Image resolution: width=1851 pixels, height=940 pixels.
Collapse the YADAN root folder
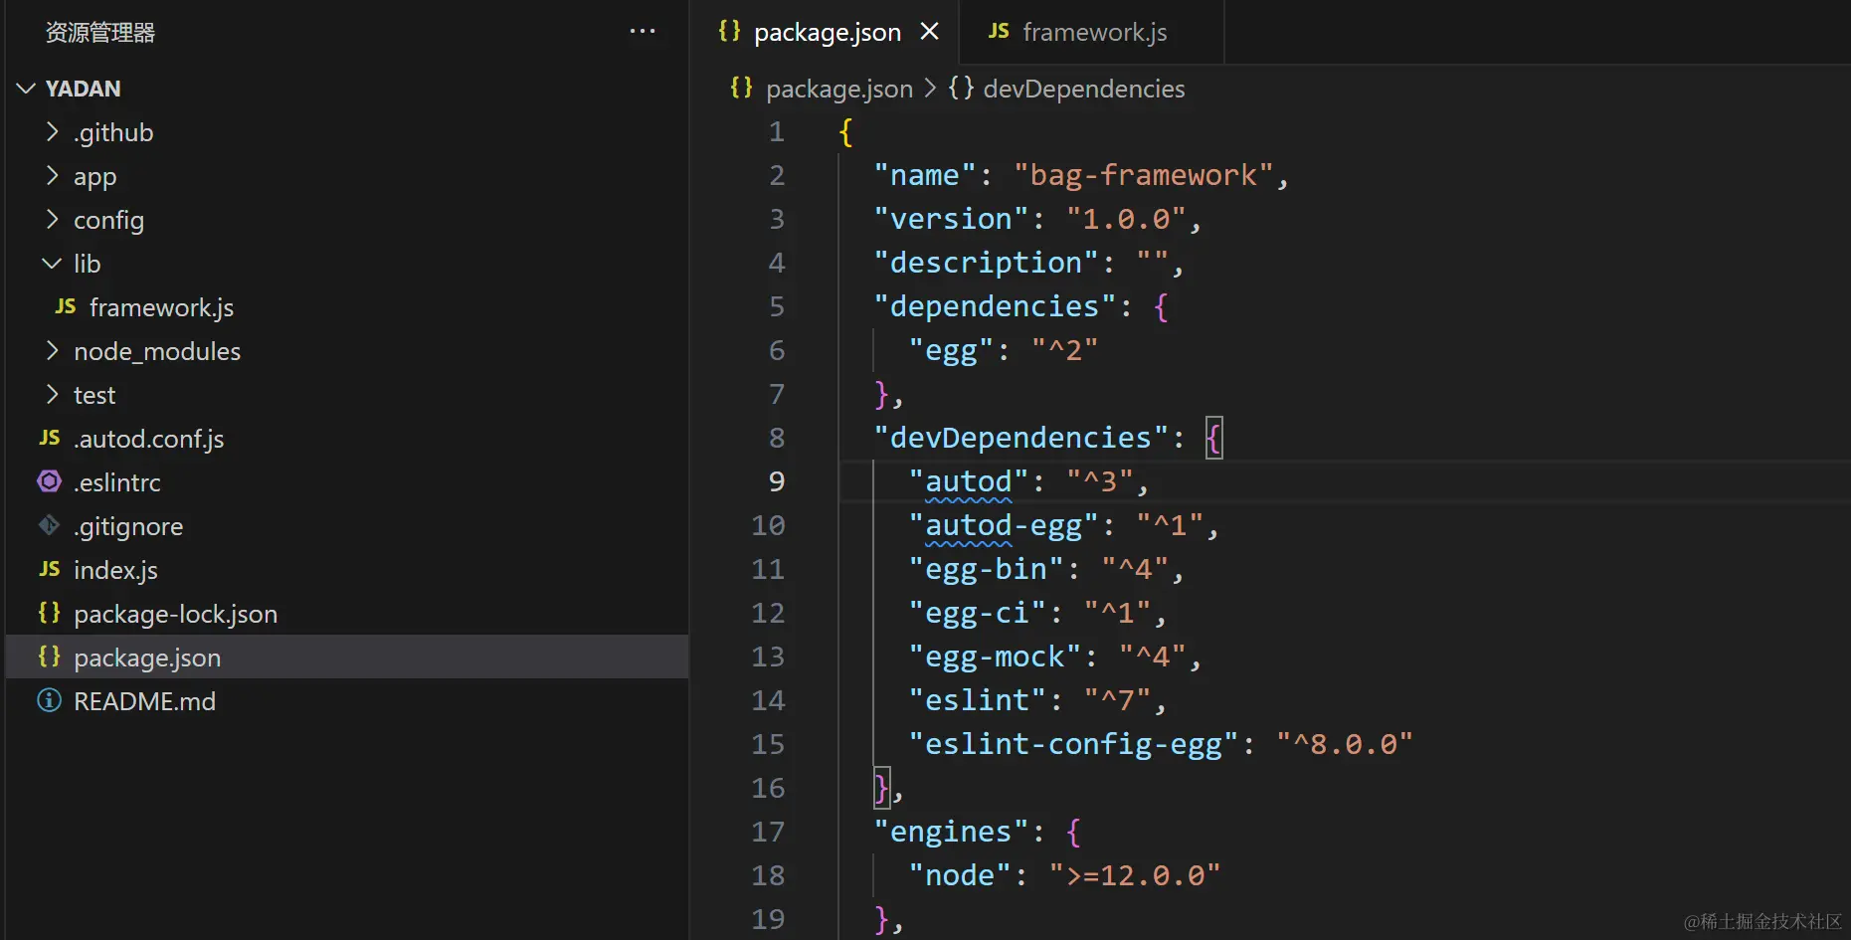click(27, 89)
